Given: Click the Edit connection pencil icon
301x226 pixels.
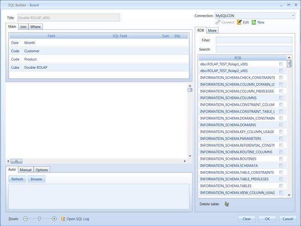Looking at the screenshot, I should 239,22.
